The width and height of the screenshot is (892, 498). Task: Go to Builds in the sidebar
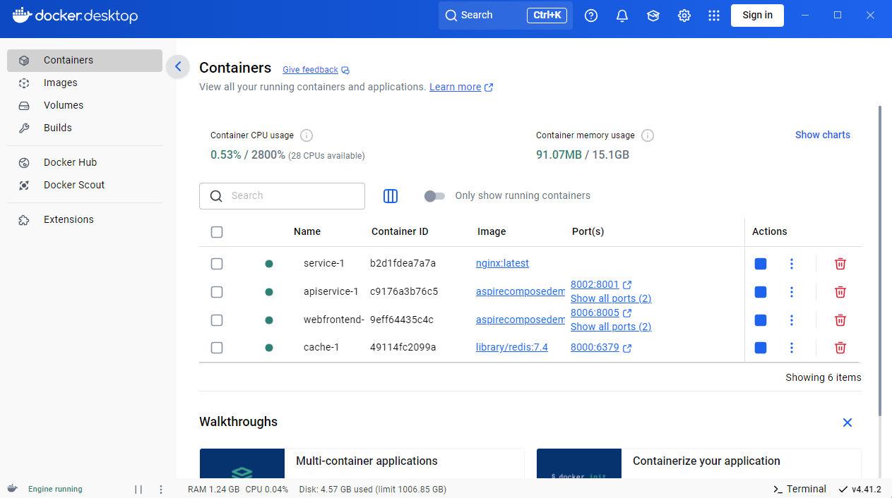pos(85,128)
